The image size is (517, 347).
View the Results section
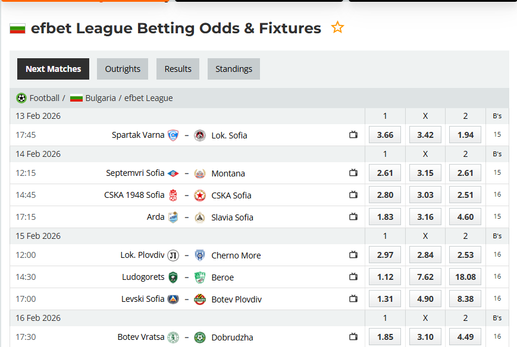tap(177, 68)
